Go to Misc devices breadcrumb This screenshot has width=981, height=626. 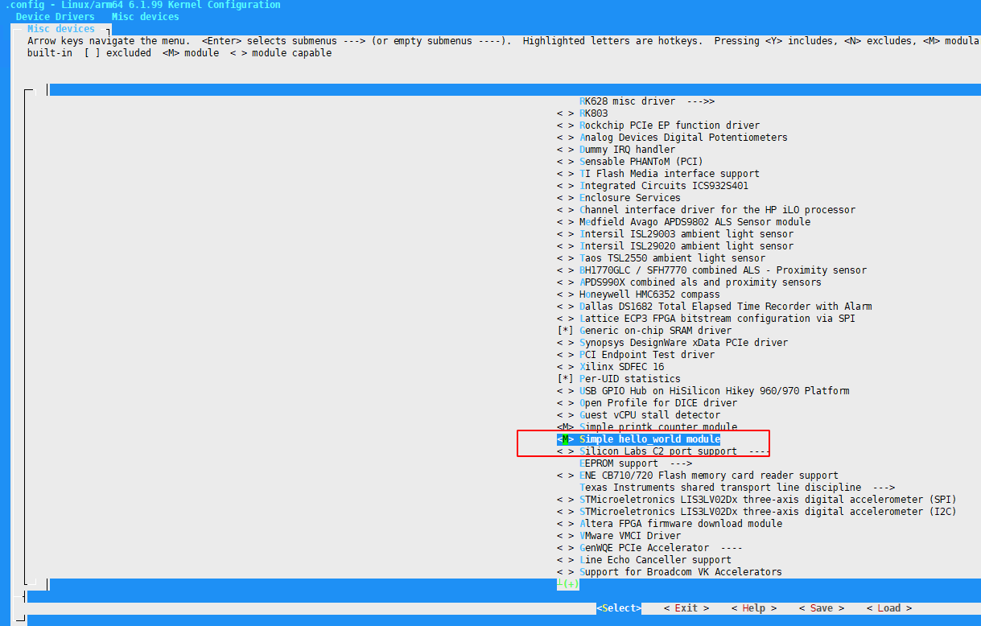(146, 17)
